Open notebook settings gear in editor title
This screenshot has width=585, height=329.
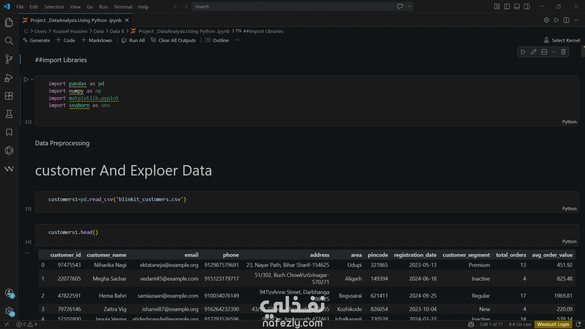click(547, 20)
